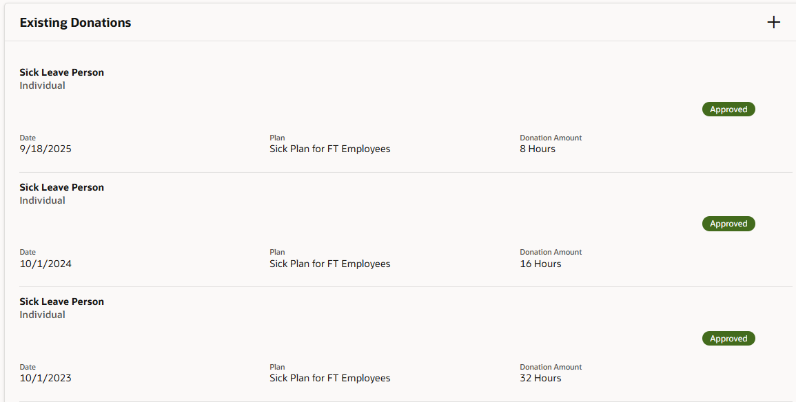This screenshot has height=402, width=796.
Task: Click the 8 Hours donation amount
Action: coord(538,149)
